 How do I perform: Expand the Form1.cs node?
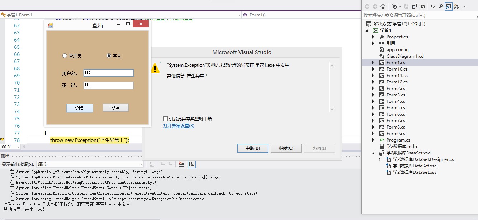(x=373, y=63)
